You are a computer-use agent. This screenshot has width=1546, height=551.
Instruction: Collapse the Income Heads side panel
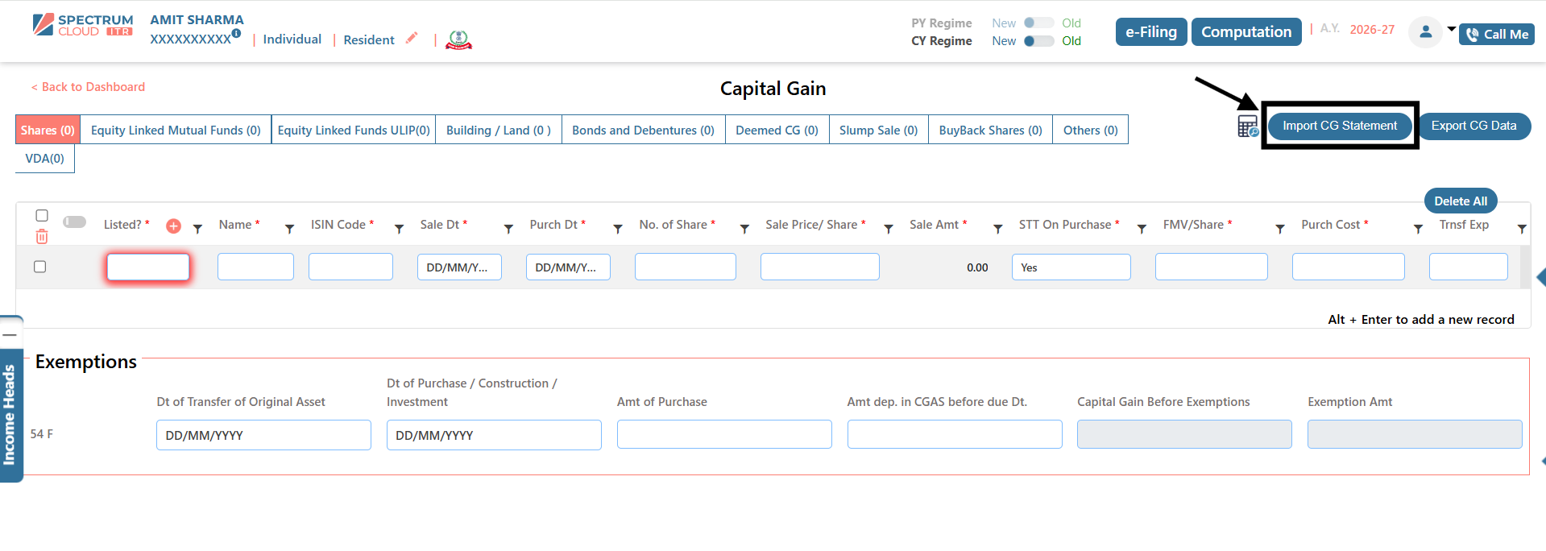(10, 334)
